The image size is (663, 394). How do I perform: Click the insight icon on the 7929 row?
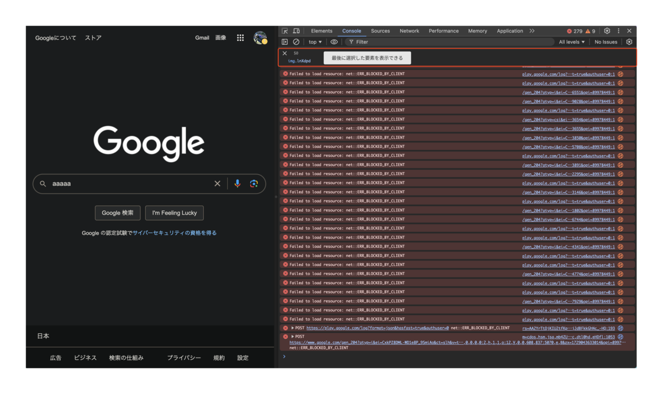point(620,301)
